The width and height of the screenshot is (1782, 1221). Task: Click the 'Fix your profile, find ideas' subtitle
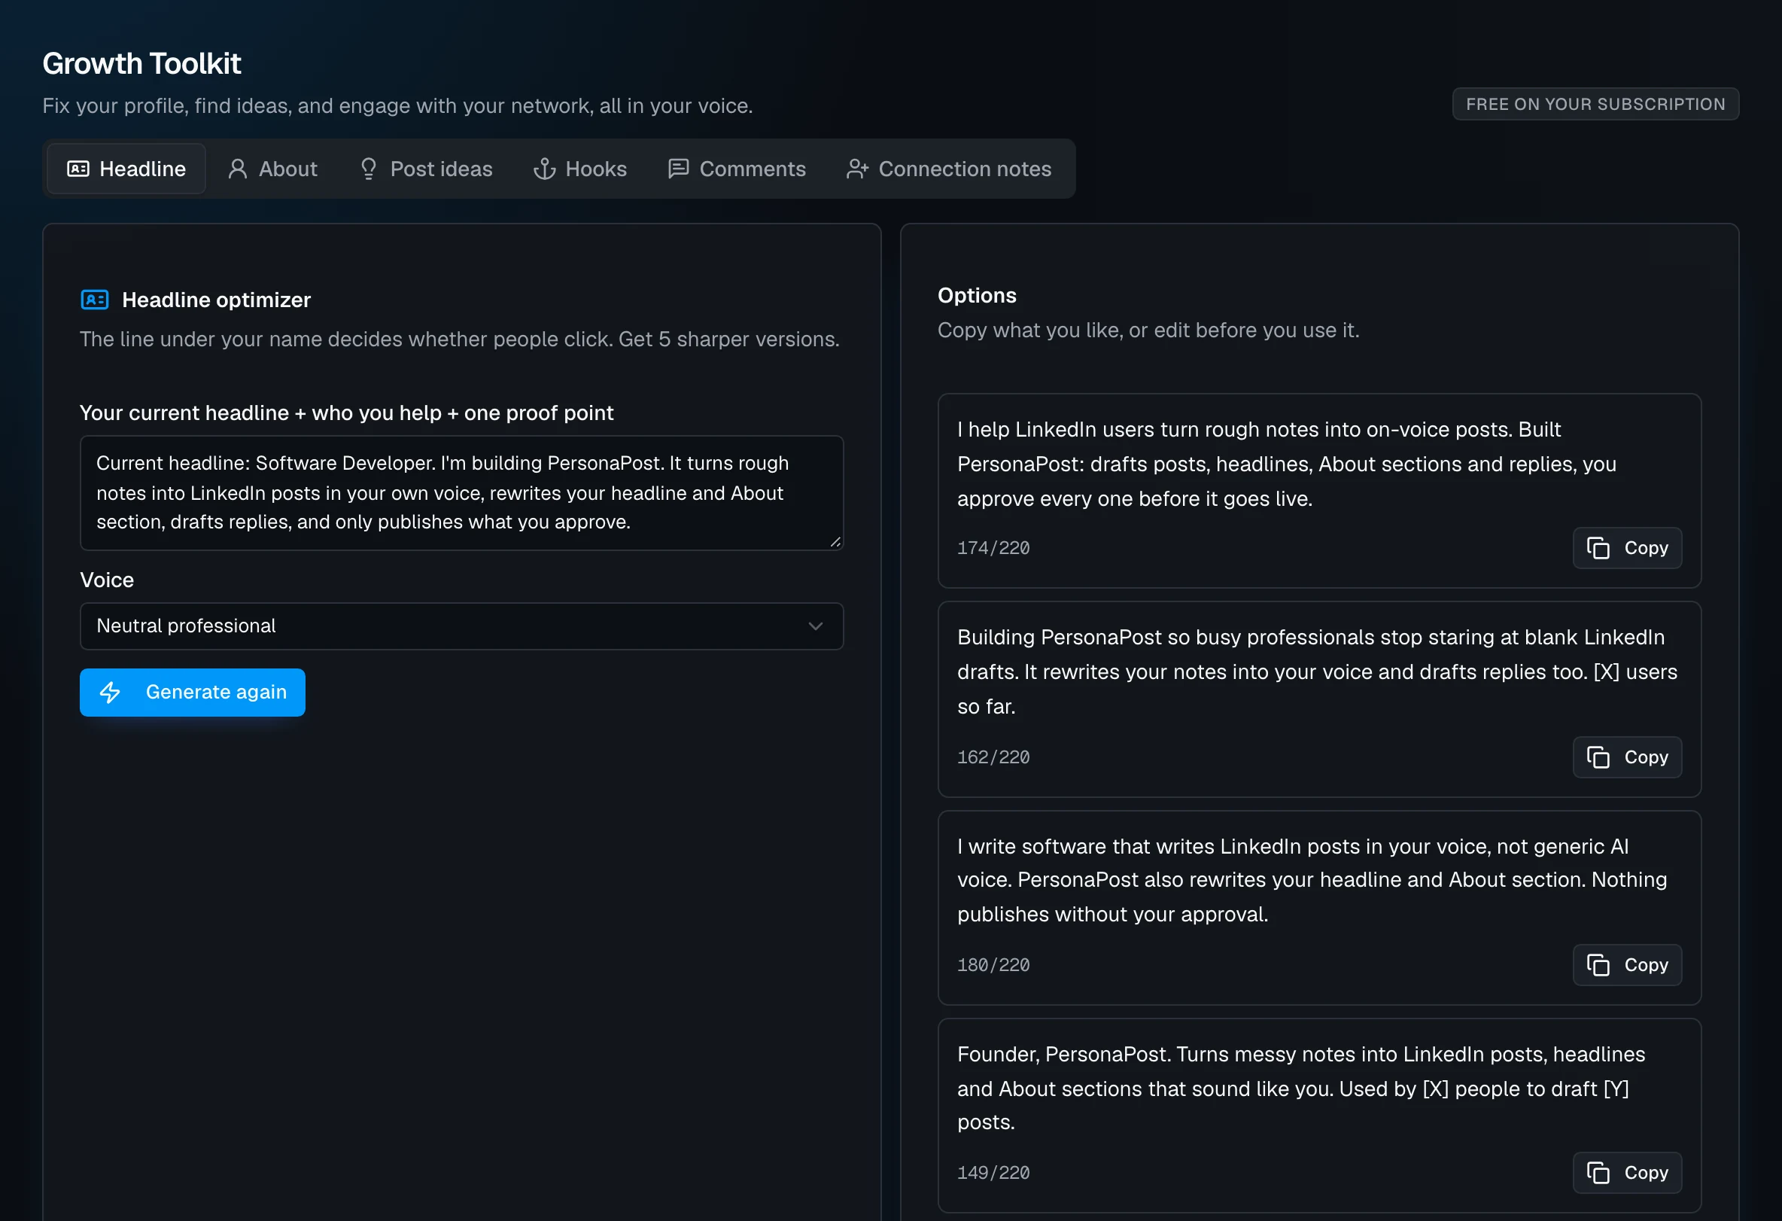pyautogui.click(x=397, y=106)
